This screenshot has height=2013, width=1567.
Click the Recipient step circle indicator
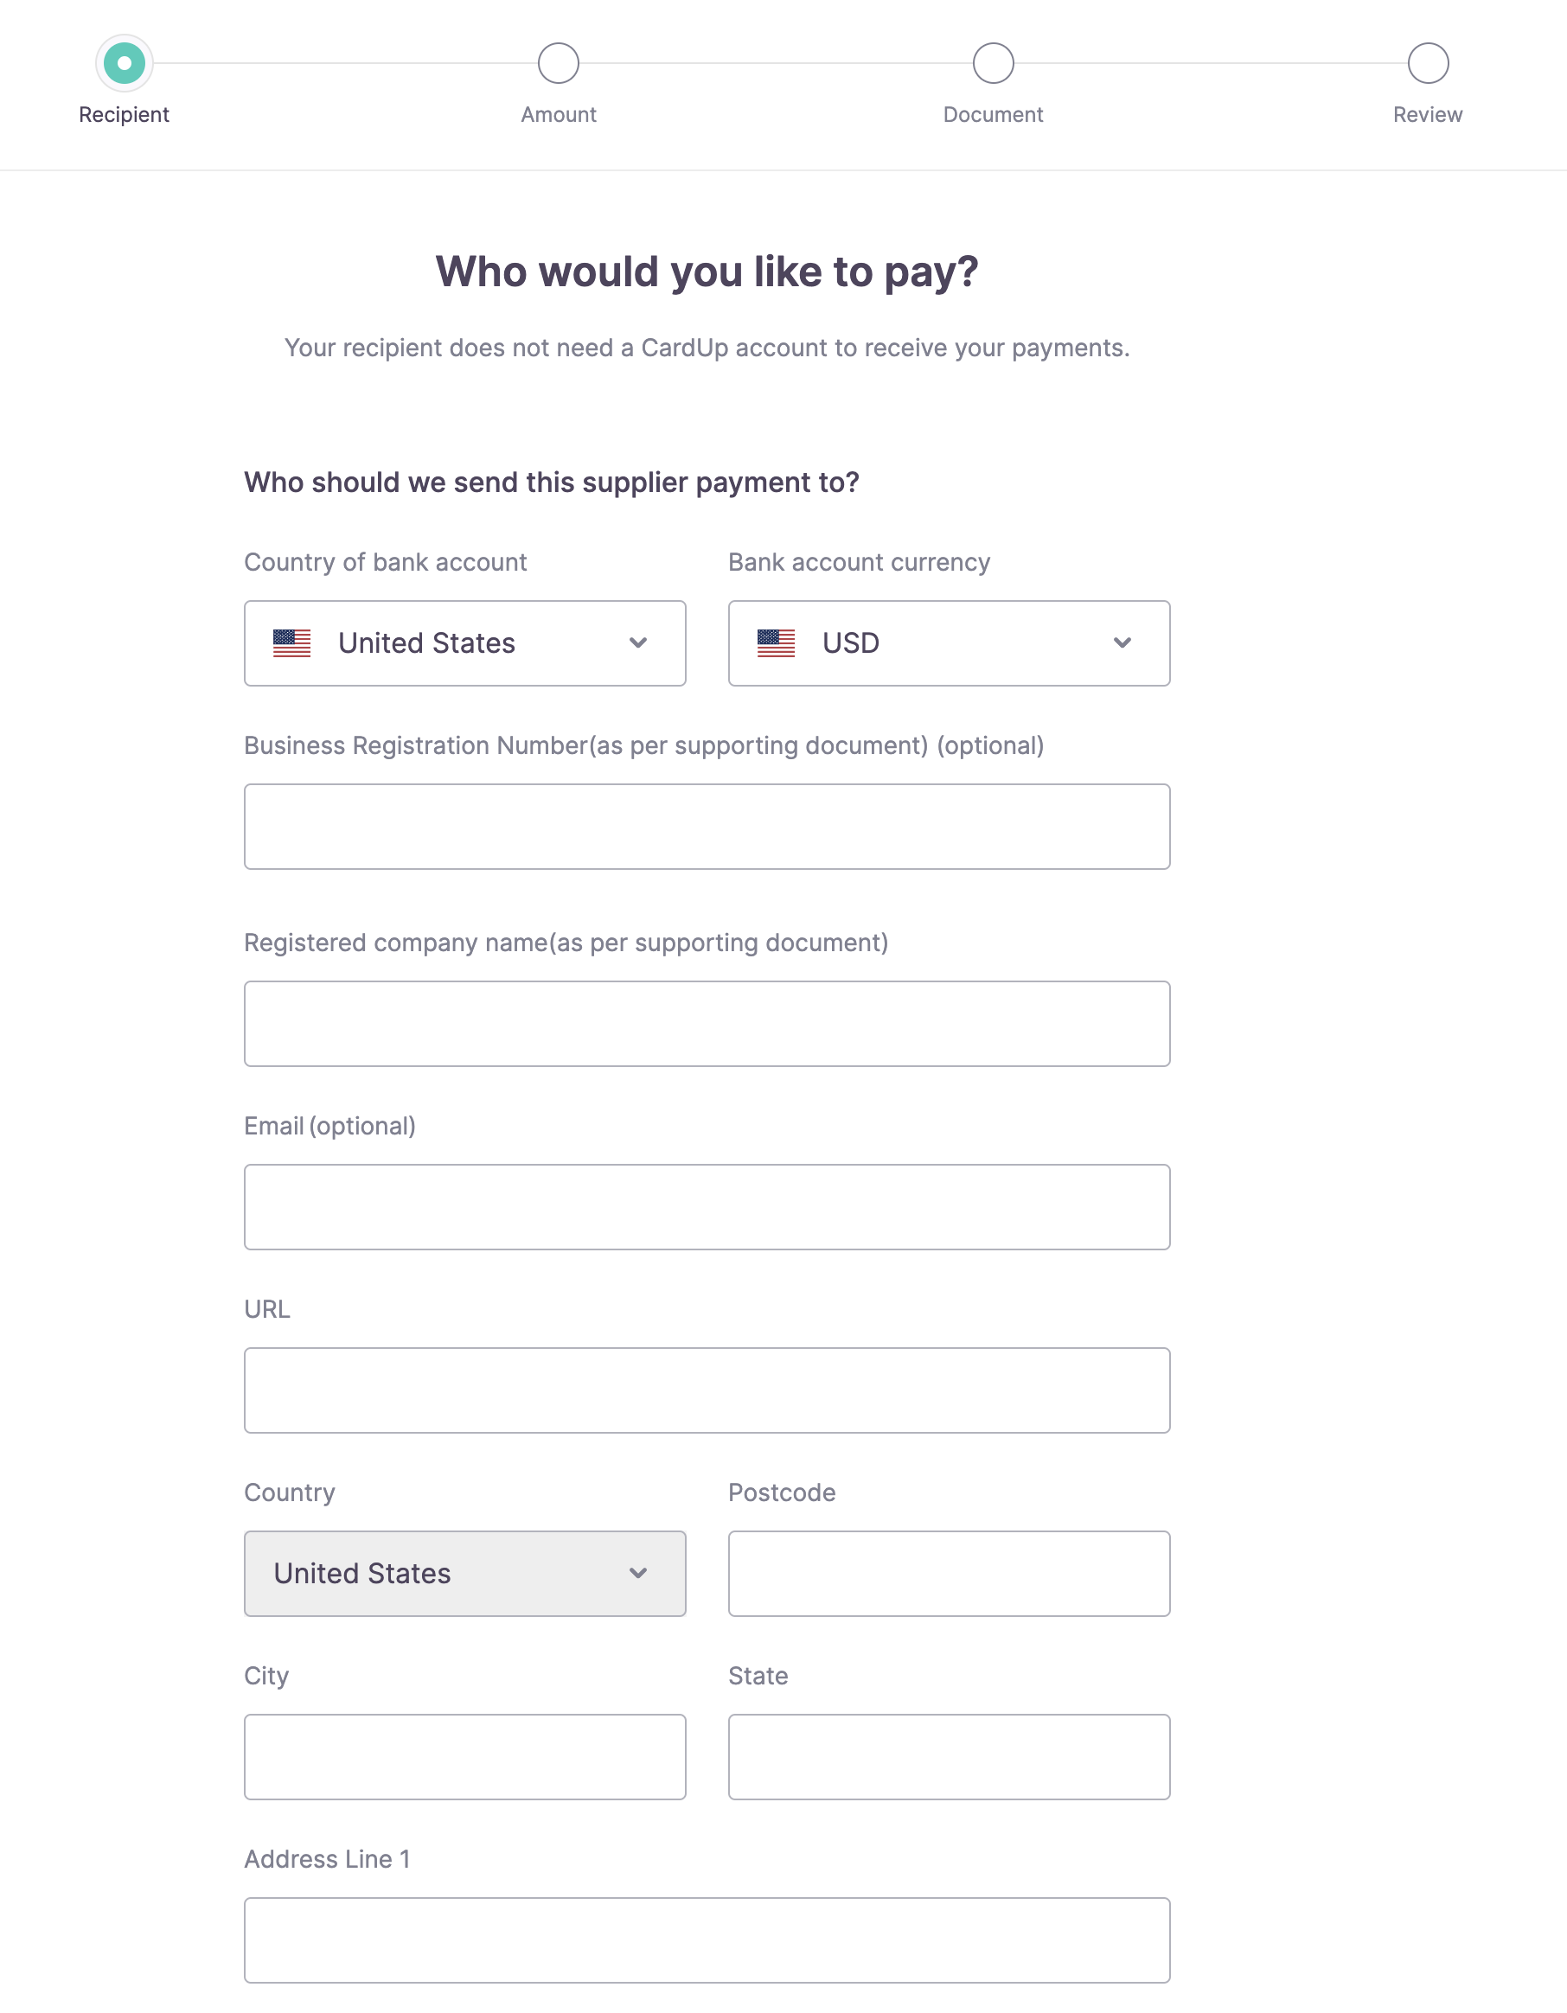pyautogui.click(x=124, y=64)
